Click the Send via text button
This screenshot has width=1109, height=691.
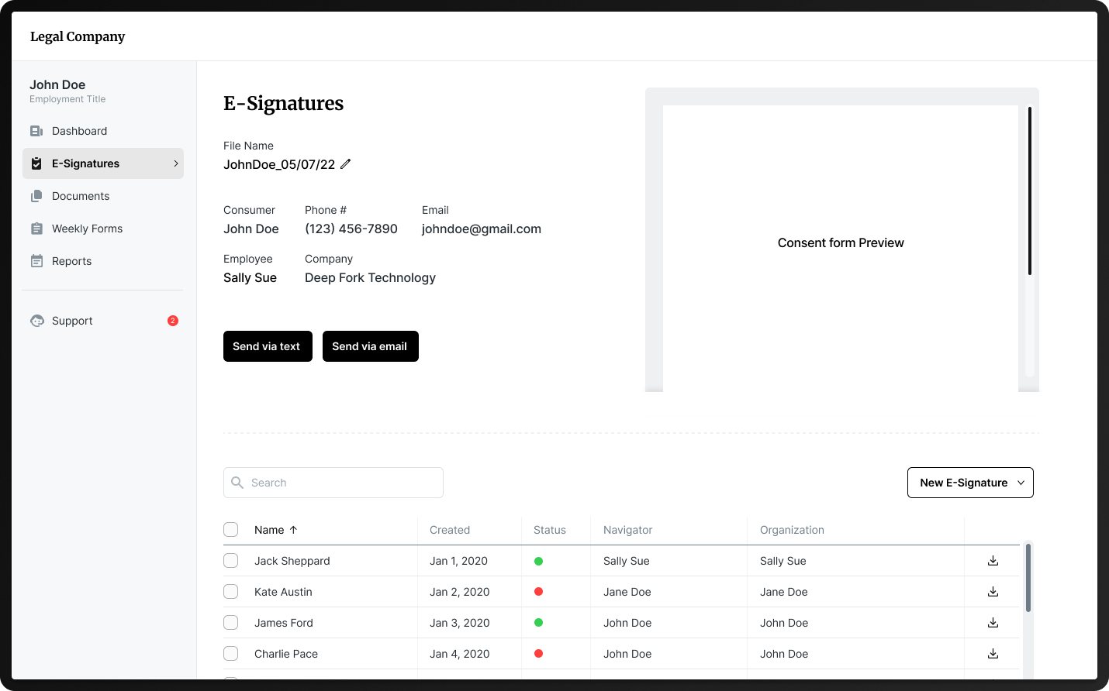pos(268,346)
